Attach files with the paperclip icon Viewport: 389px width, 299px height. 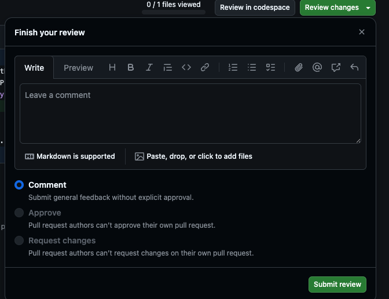click(299, 67)
